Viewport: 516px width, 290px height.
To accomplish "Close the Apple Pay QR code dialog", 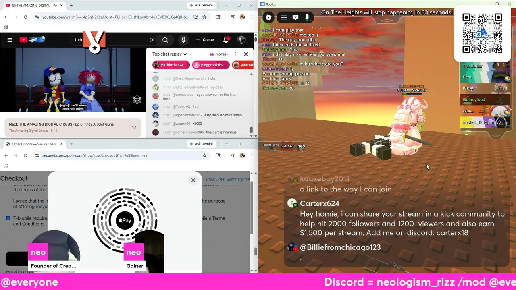I will click(x=193, y=180).
